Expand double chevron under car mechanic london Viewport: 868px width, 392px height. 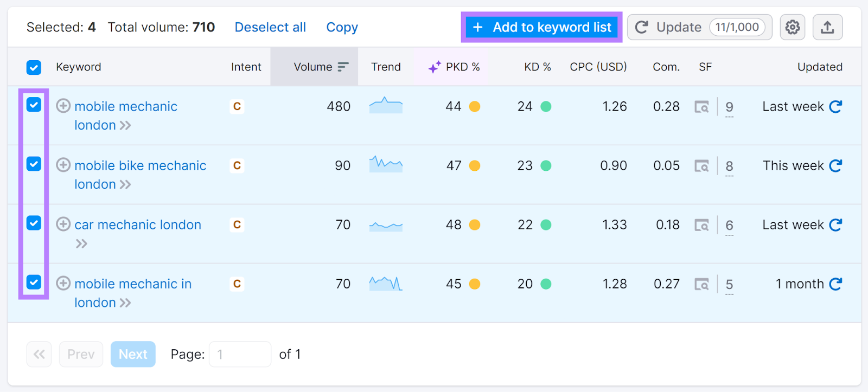[x=81, y=244]
